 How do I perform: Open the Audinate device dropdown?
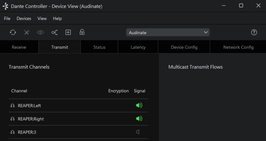tap(168, 32)
